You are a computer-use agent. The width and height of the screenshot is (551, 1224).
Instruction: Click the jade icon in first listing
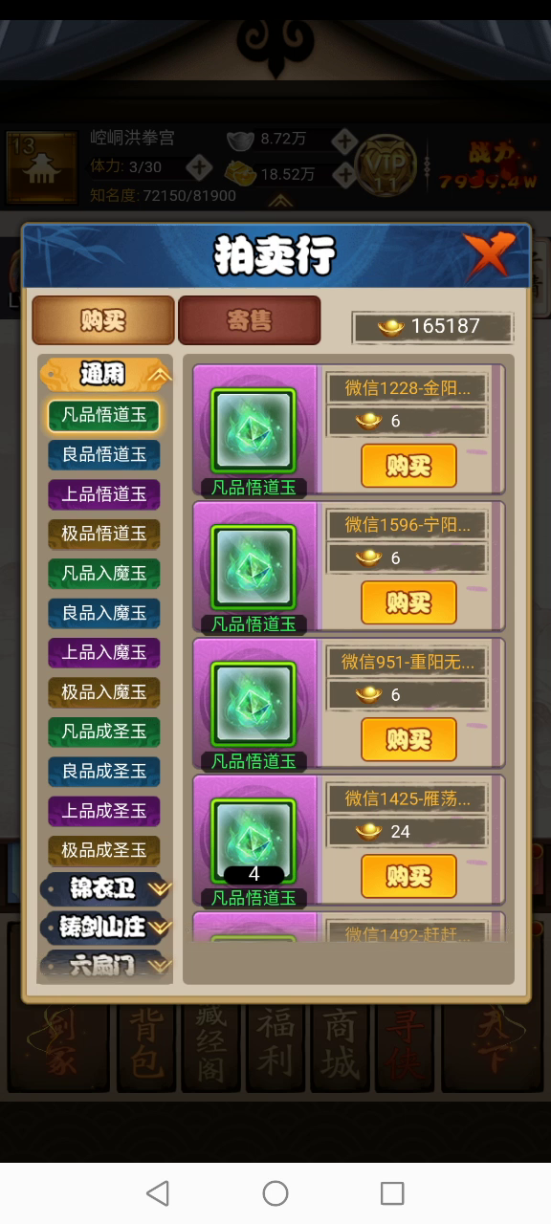tap(253, 429)
